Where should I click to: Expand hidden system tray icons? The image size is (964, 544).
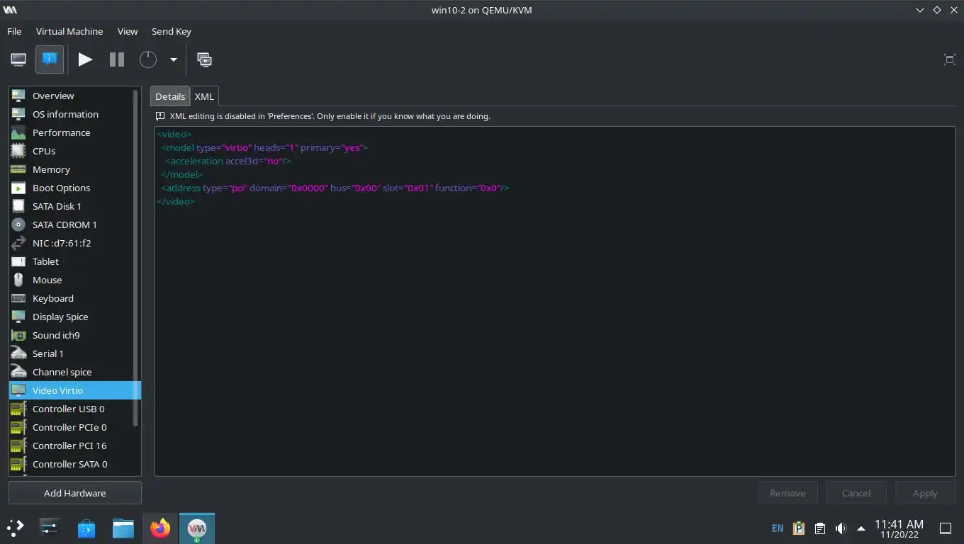861,528
